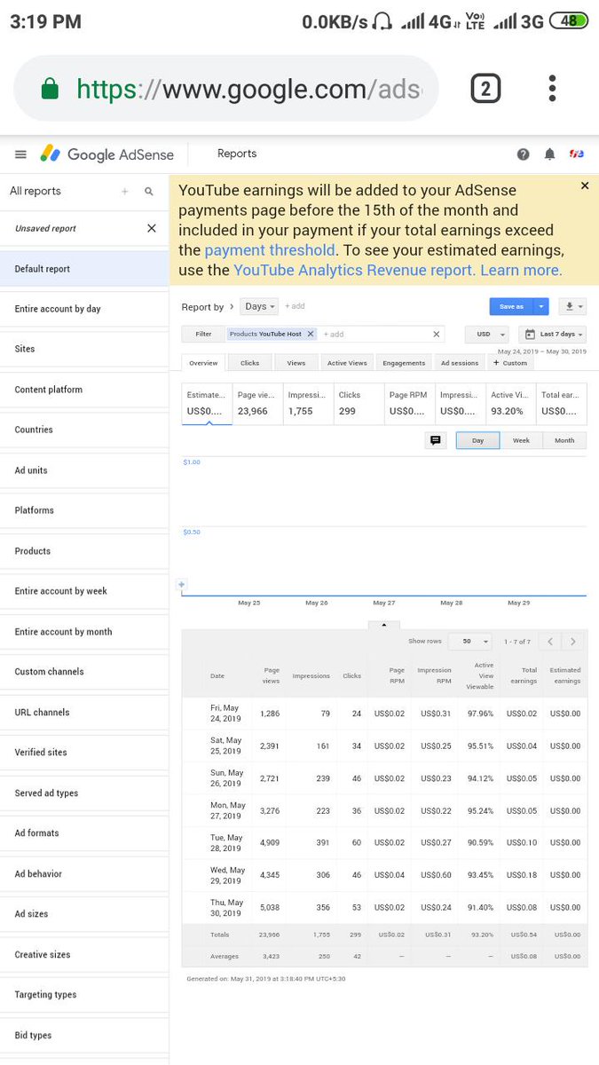Open the Sites report
The width and height of the screenshot is (599, 1065).
tap(84, 350)
